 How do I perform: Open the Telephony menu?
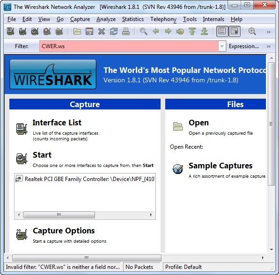point(163,19)
